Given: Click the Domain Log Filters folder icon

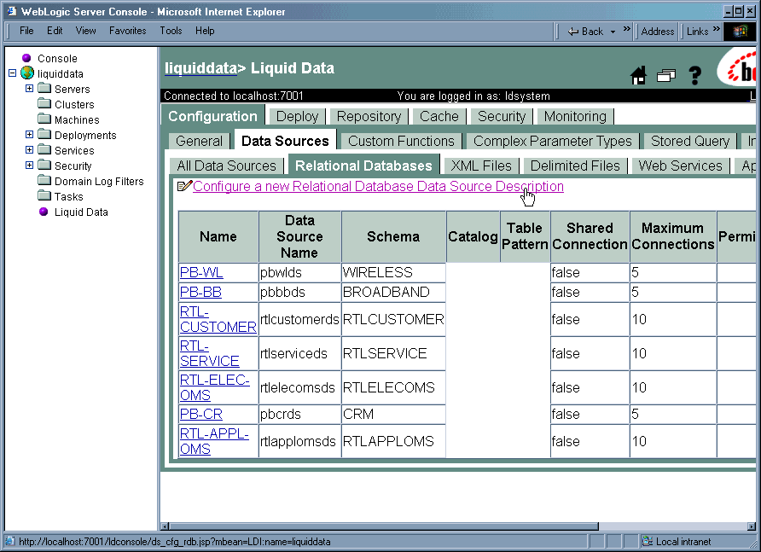Looking at the screenshot, I should pos(44,181).
